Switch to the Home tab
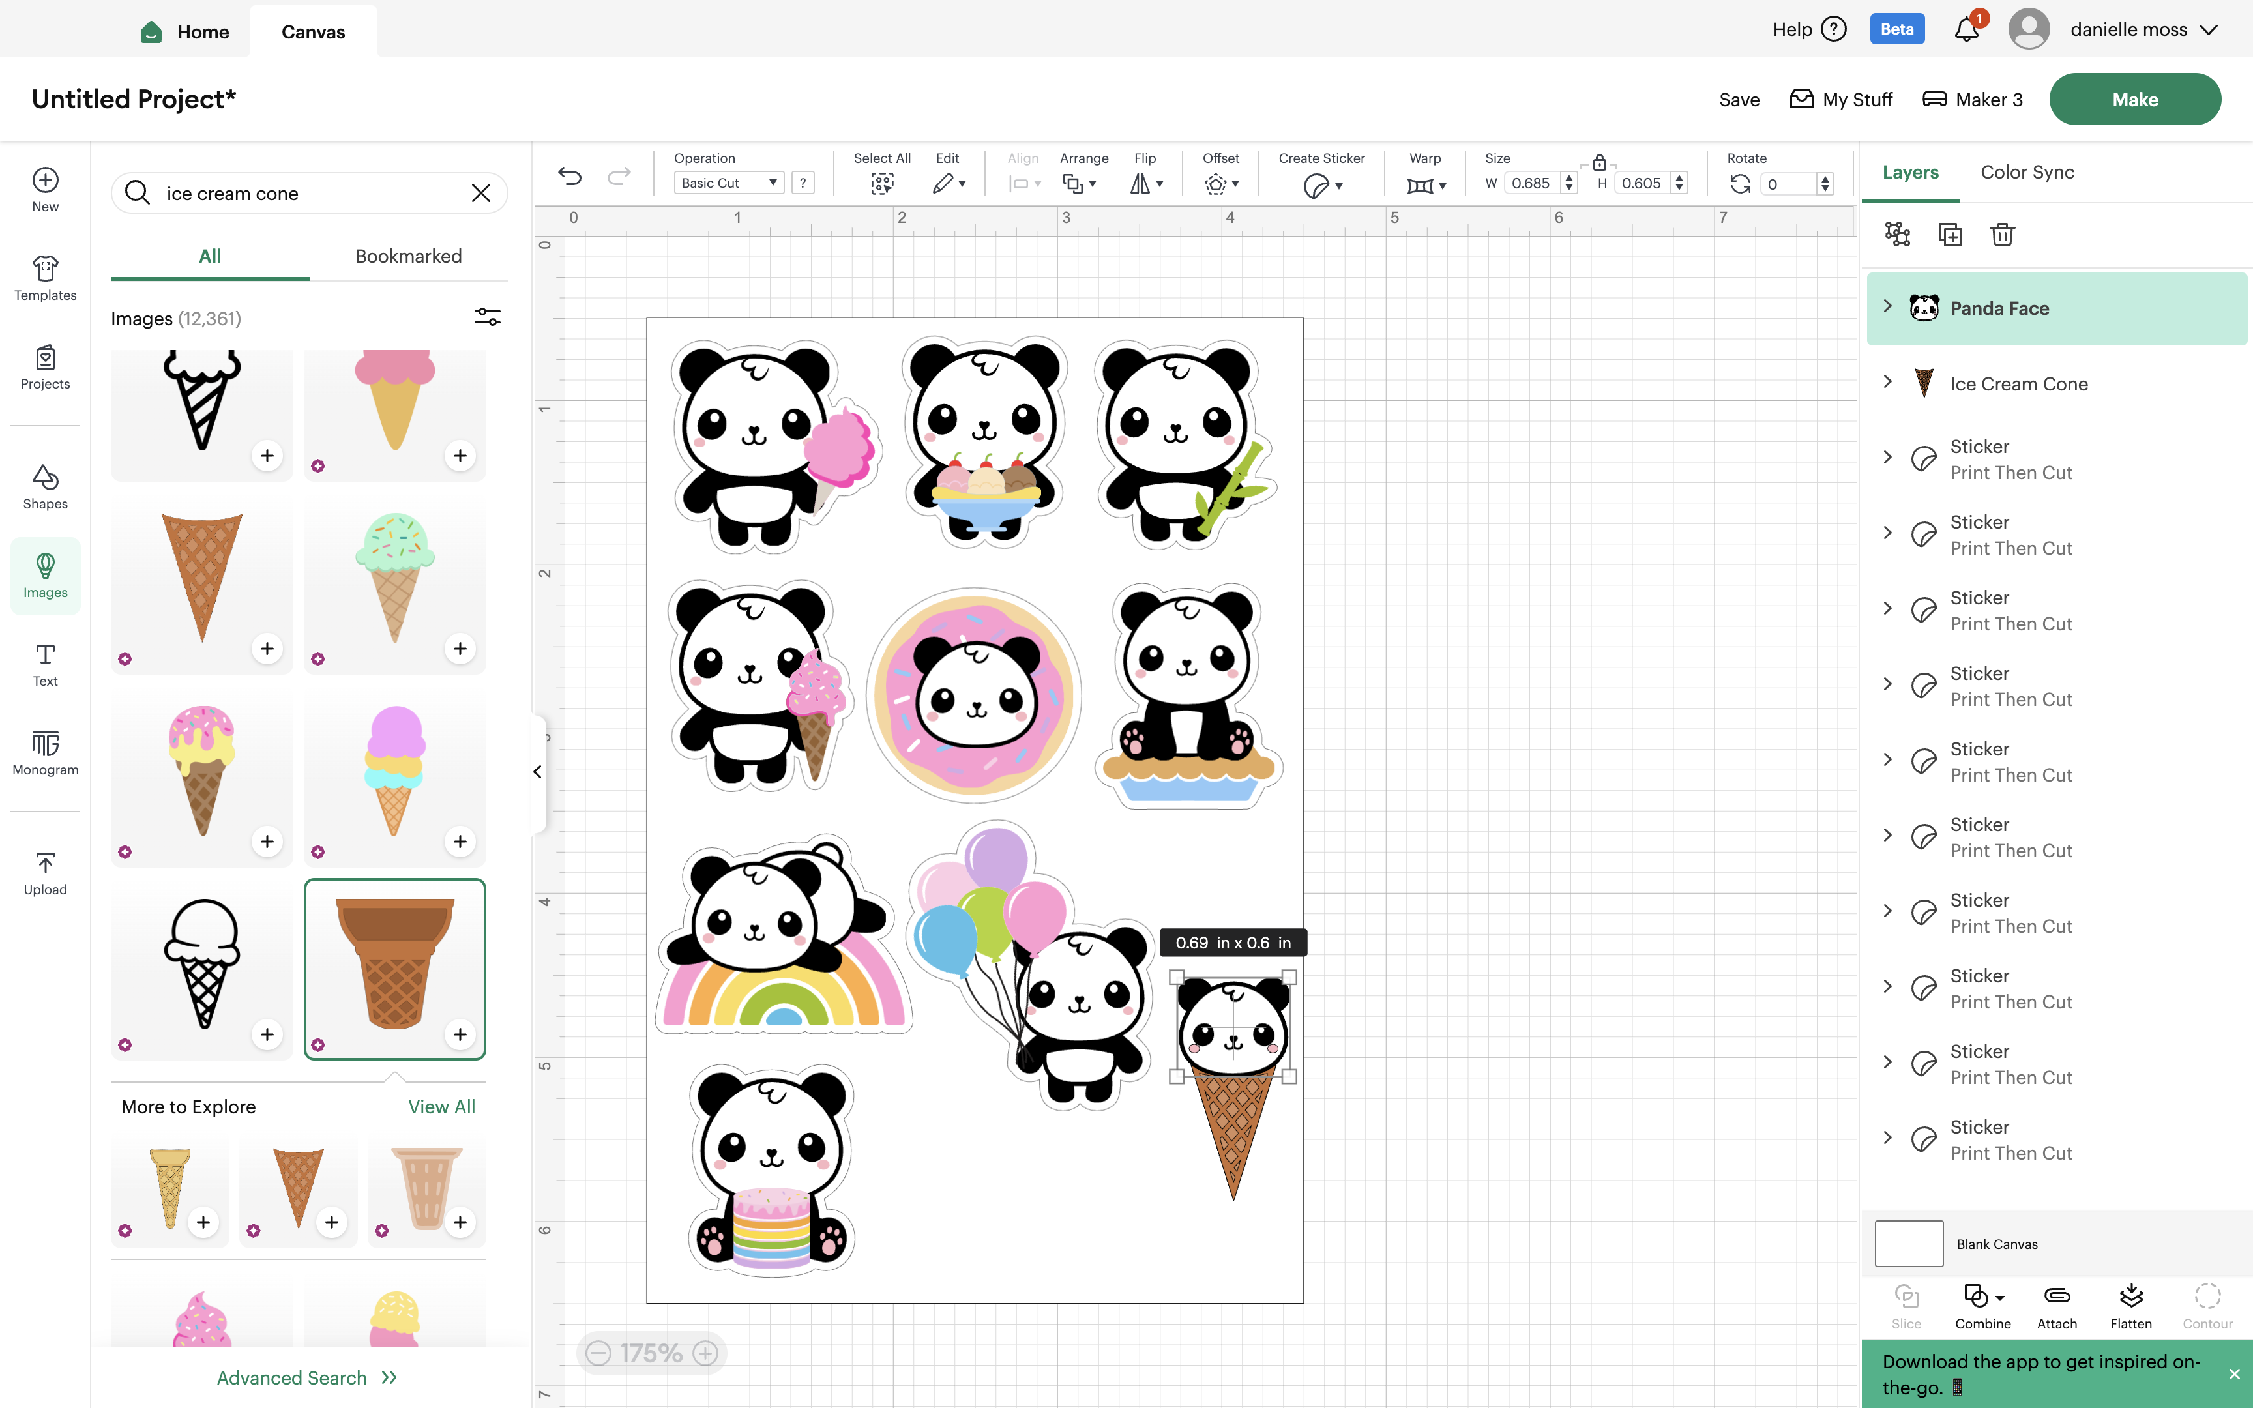Viewport: 2253px width, 1408px height. [x=184, y=32]
